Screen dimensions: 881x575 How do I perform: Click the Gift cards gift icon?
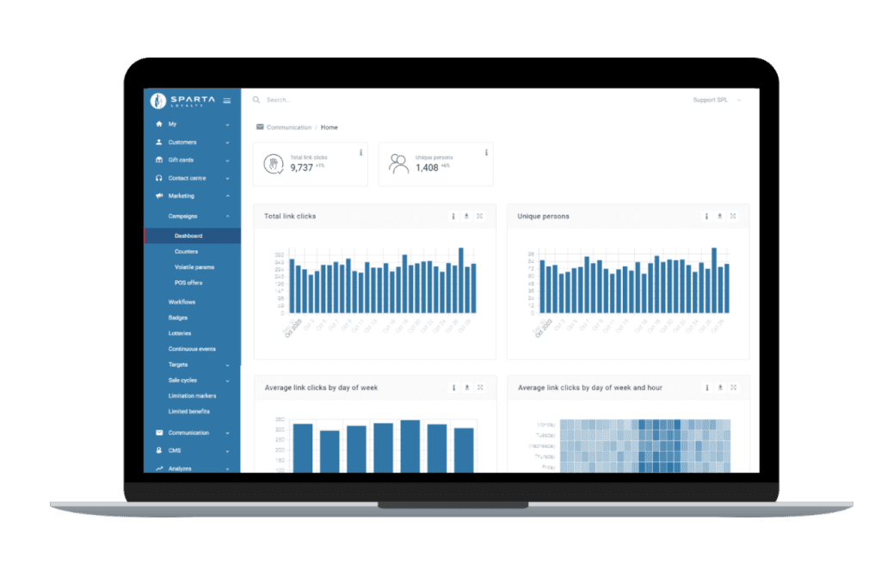click(159, 160)
